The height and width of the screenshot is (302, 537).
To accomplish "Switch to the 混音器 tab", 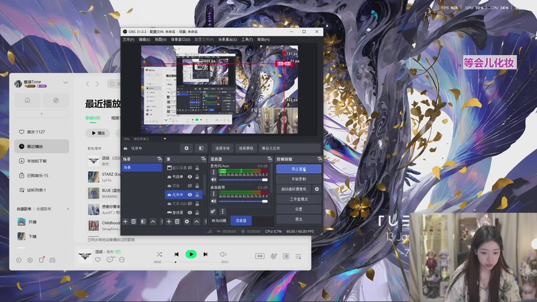I will click(x=241, y=221).
